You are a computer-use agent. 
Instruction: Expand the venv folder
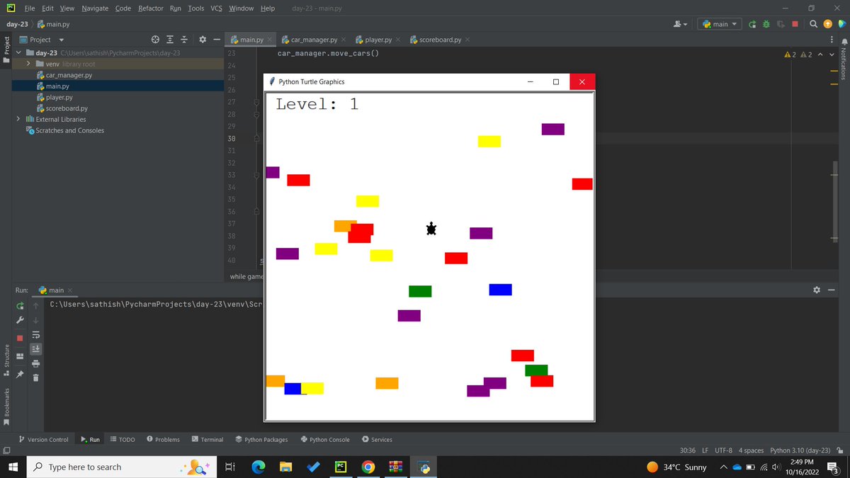click(x=29, y=64)
